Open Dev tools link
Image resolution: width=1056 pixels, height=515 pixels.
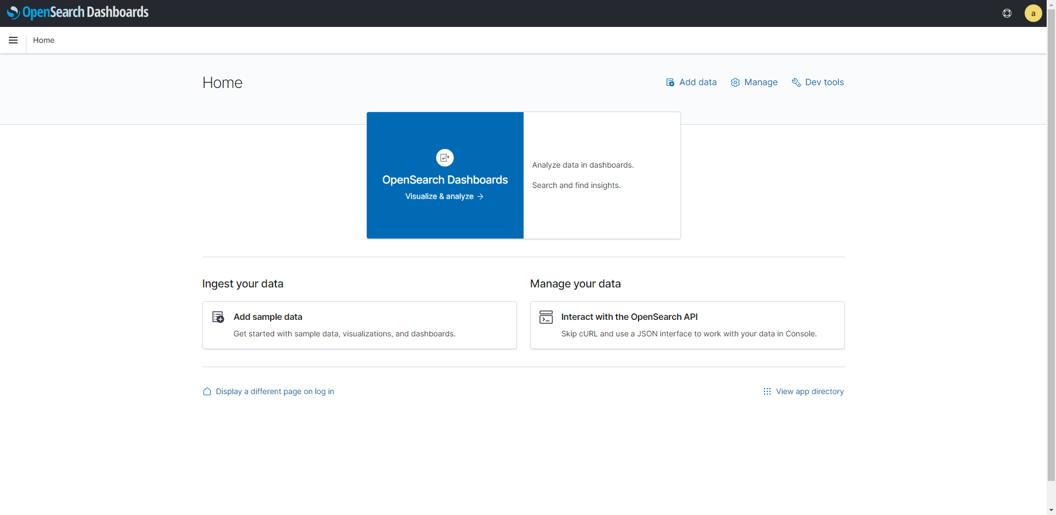coord(824,82)
